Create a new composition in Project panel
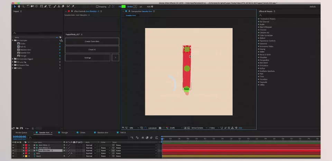The height and width of the screenshot is (161, 332). pos(21,128)
